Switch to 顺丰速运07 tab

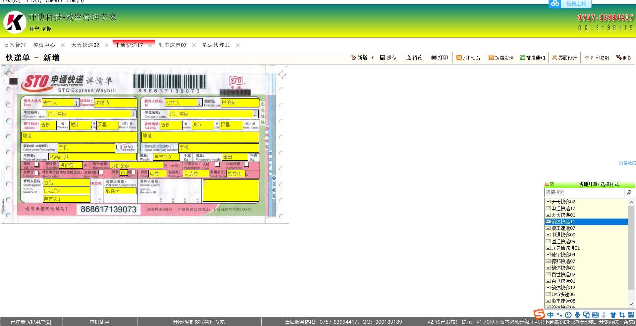[x=173, y=45]
